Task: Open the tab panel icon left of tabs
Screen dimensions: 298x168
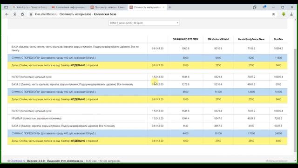Action: 6,7
